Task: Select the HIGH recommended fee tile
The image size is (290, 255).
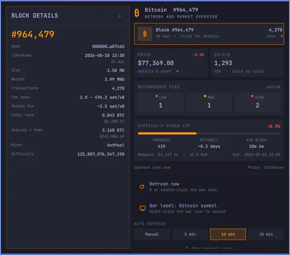Action: point(257,102)
